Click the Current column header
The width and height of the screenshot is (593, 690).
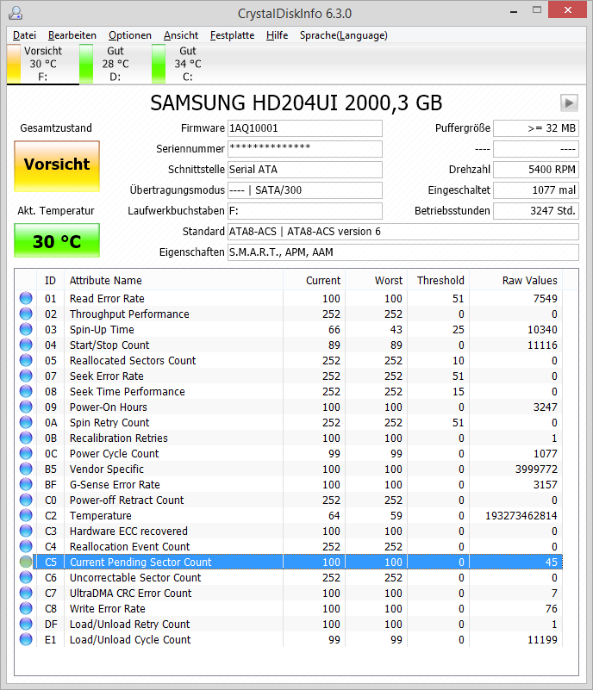pyautogui.click(x=314, y=280)
